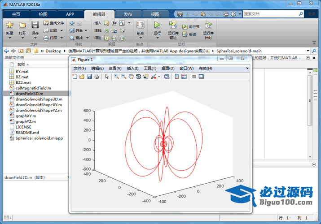This screenshot has width=321, height=224.
Task: Click the Zoom In magnifier in Figure 1
Action: point(116,77)
